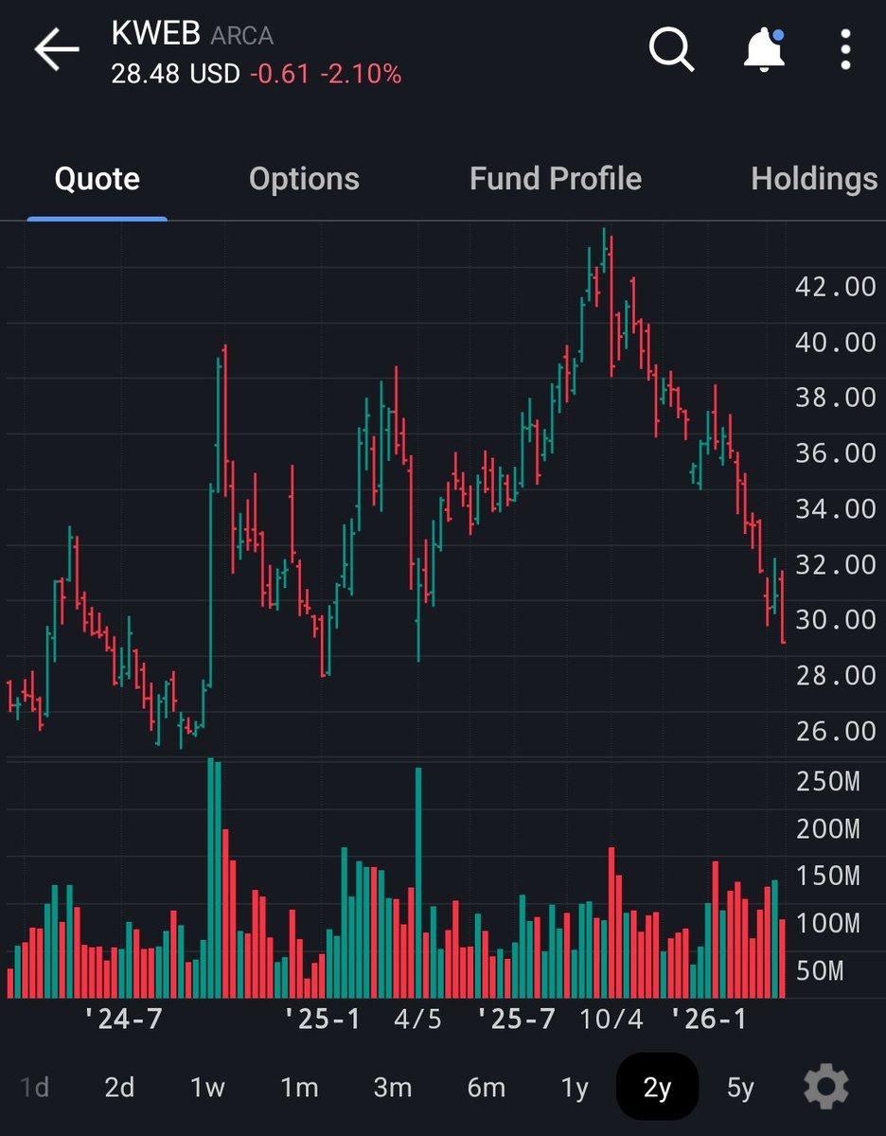The width and height of the screenshot is (886, 1136).
Task: Tap the '25-1 date label
Action: pos(322,1019)
